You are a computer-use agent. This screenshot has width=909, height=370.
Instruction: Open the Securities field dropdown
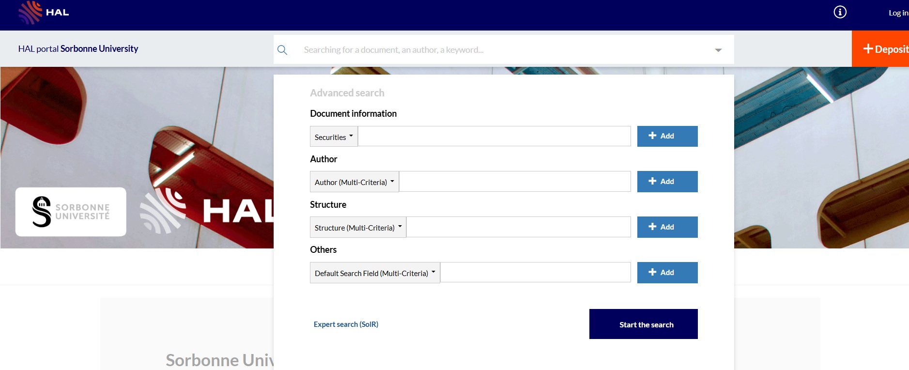tap(334, 137)
